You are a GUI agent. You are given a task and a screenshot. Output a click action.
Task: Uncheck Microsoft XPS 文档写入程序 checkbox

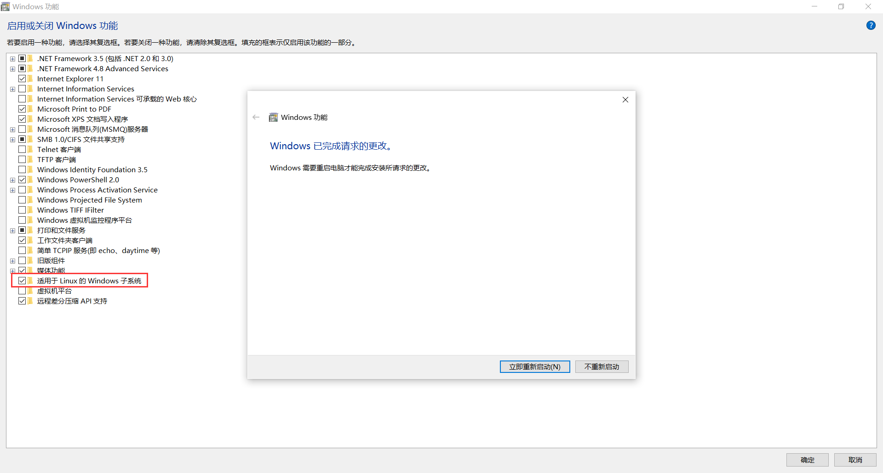(x=22, y=119)
